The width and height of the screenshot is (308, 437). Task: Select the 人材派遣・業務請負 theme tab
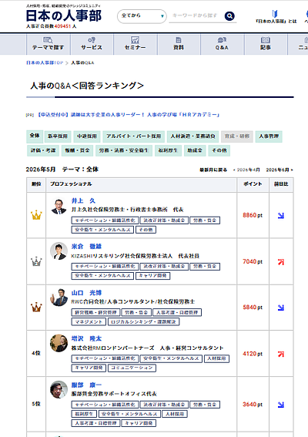[192, 136]
